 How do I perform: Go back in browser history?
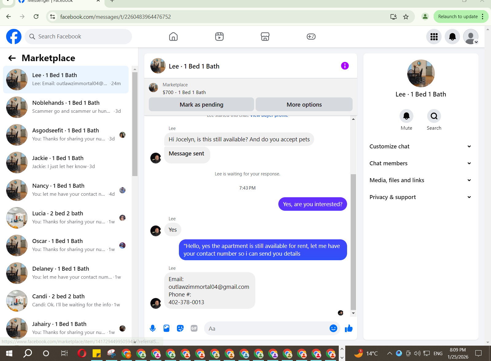click(9, 17)
